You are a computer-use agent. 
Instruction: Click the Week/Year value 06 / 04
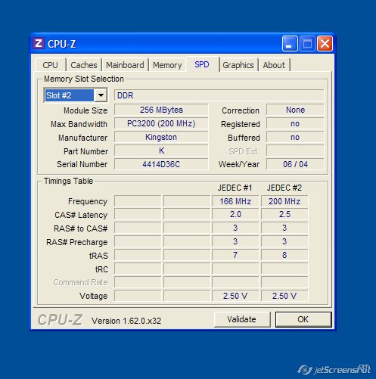(295, 164)
